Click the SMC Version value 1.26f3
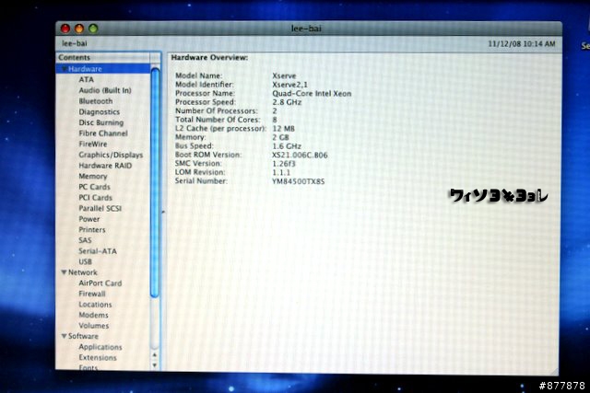This screenshot has height=393, width=590. [x=284, y=164]
